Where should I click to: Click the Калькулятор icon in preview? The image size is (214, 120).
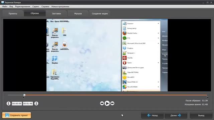click(124, 28)
